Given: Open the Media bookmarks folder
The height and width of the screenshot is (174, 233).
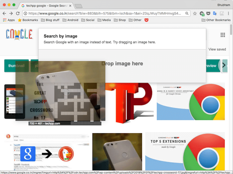Looking at the screenshot, I should (104, 20).
